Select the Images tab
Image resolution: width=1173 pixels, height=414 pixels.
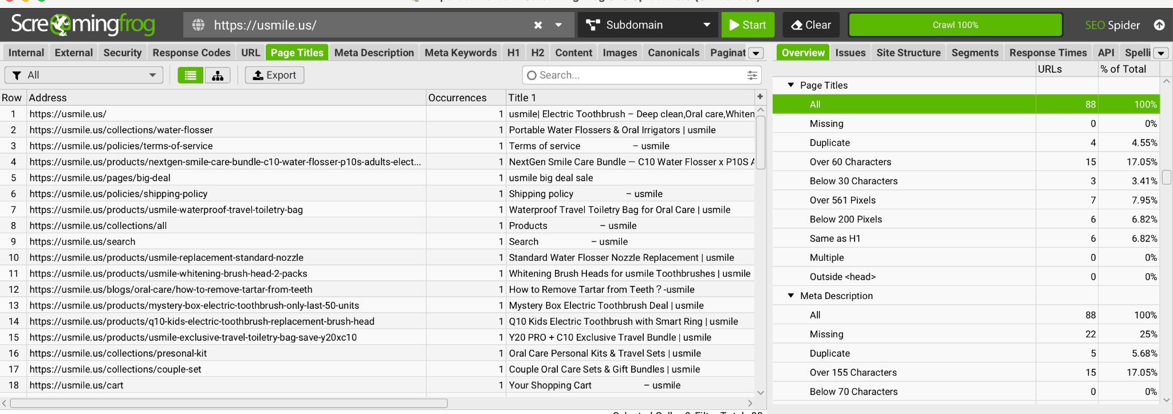click(x=620, y=53)
